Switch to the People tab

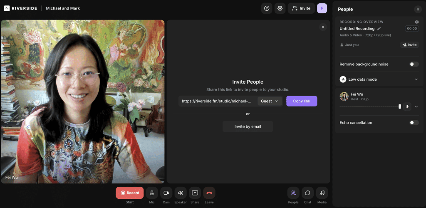[293, 193]
